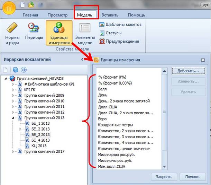Select БЕ_4 2013 in the tree
This screenshot has height=185, width=211.
click(x=40, y=140)
